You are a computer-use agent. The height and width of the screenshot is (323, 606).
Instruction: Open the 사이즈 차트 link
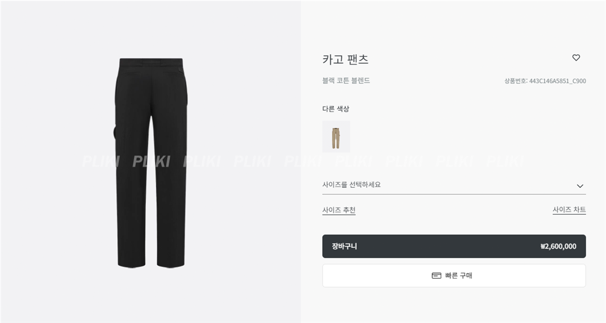569,210
